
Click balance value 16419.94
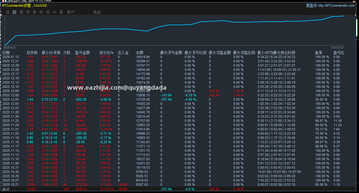pos(143,57)
